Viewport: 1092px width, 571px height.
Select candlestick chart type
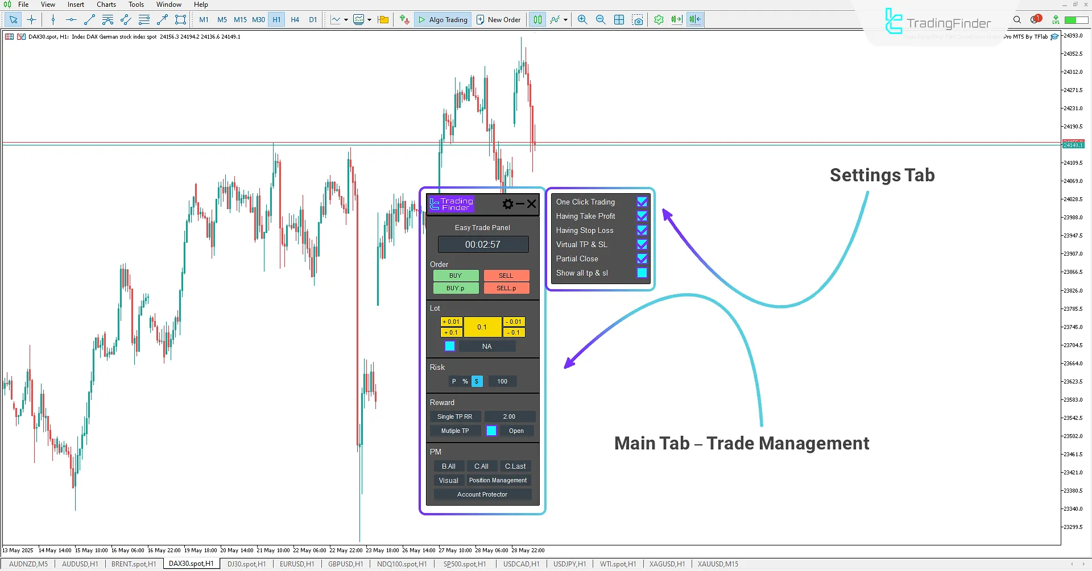point(537,19)
